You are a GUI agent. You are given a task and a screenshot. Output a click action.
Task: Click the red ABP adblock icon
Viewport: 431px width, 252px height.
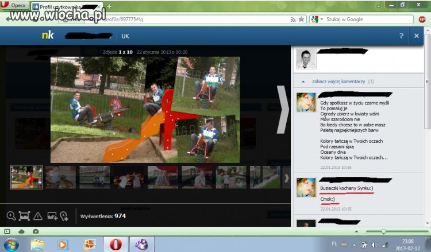click(422, 19)
